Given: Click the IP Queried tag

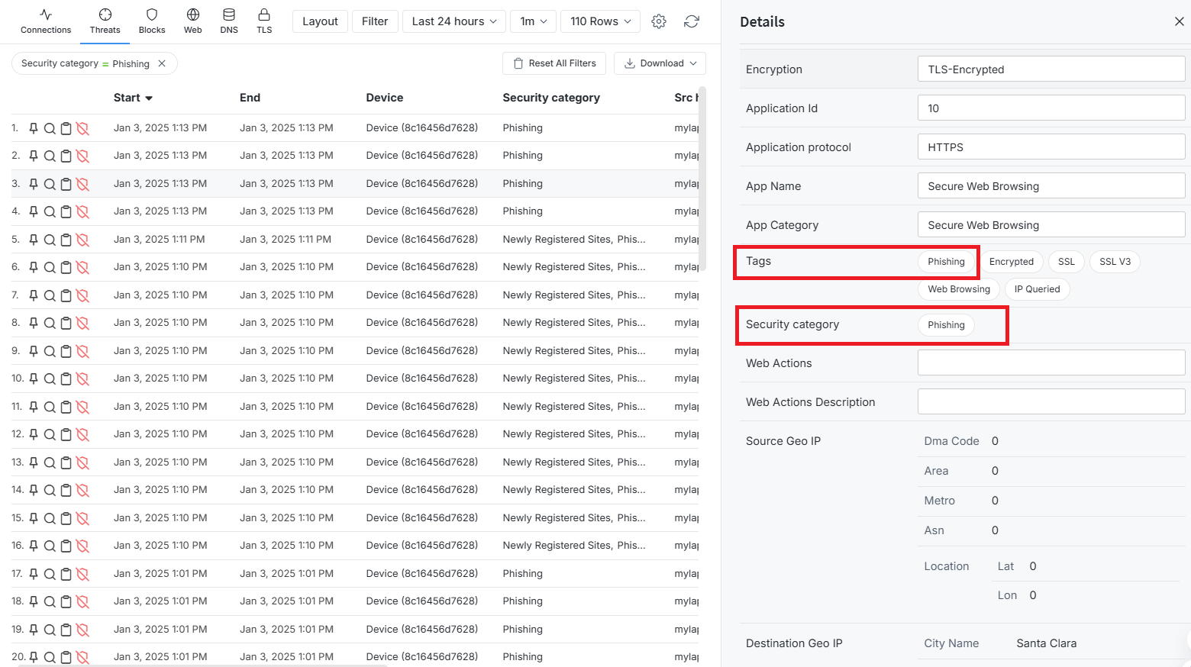Looking at the screenshot, I should [1037, 289].
